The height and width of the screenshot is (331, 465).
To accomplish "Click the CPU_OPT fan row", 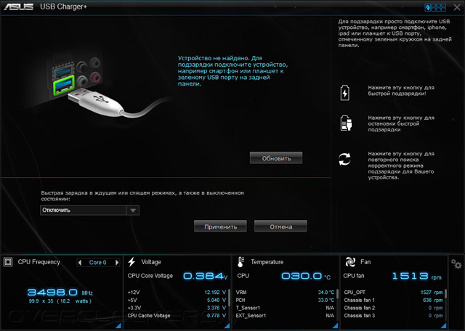I will (x=393, y=293).
